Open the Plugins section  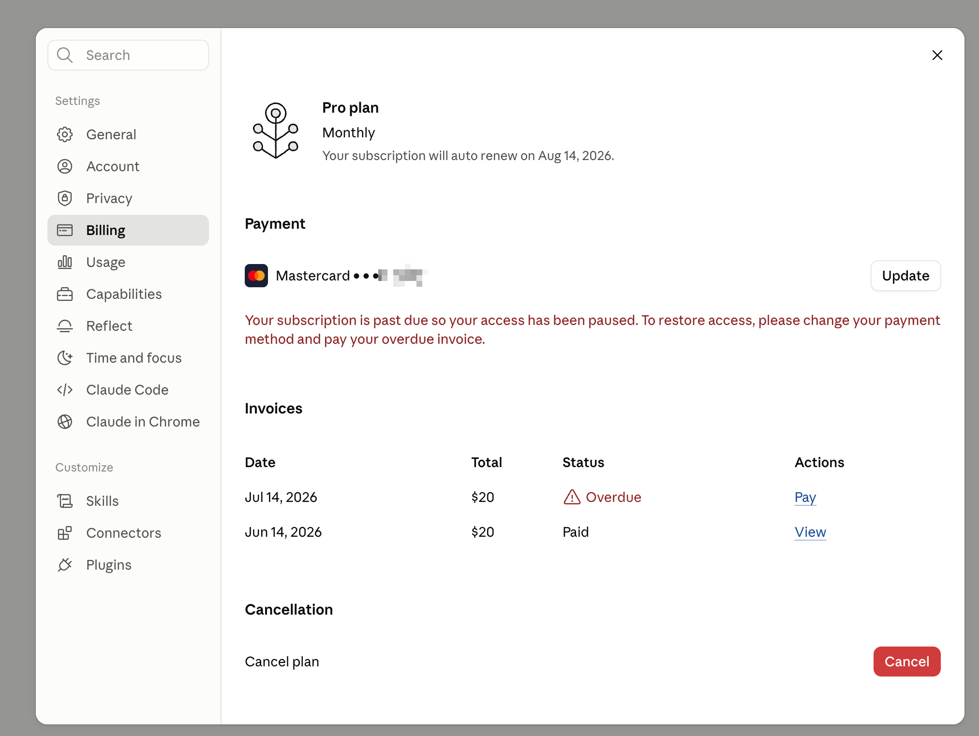click(128, 565)
